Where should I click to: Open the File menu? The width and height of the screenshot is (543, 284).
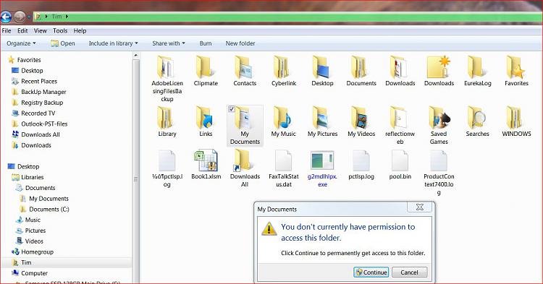[7, 31]
